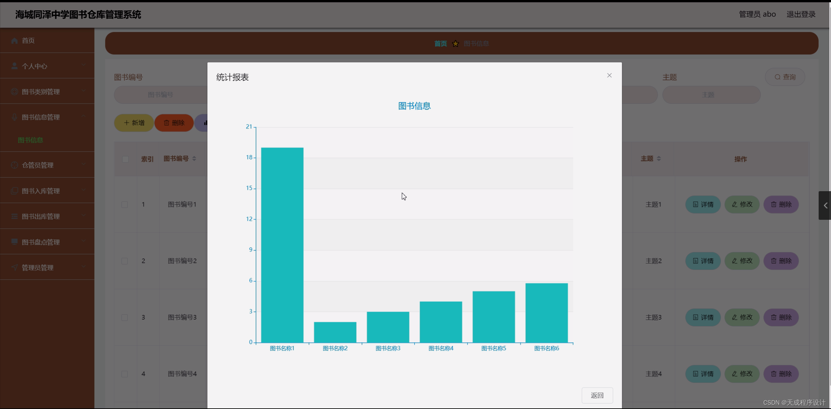Click 退出登录 link in the header
831x409 pixels.
[801, 14]
